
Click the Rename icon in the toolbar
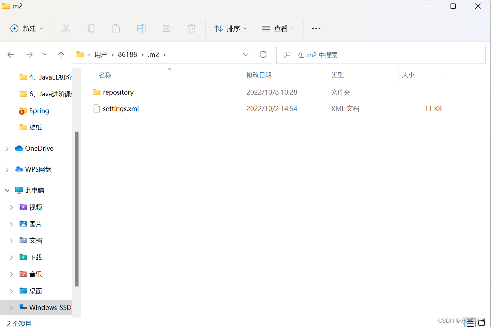pos(141,28)
